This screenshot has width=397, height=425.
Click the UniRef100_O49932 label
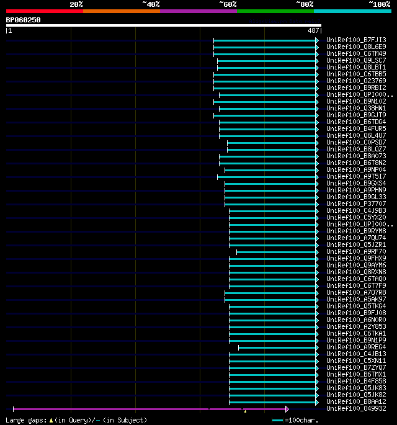tap(356, 409)
